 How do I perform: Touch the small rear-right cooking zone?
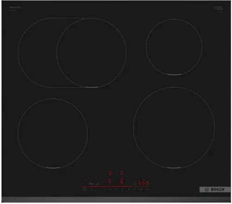coord(174,47)
